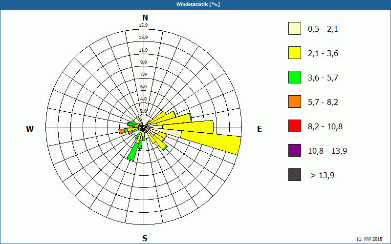Click the legend label '5,7 - 8,2'
The image size is (391, 244).
point(323,102)
